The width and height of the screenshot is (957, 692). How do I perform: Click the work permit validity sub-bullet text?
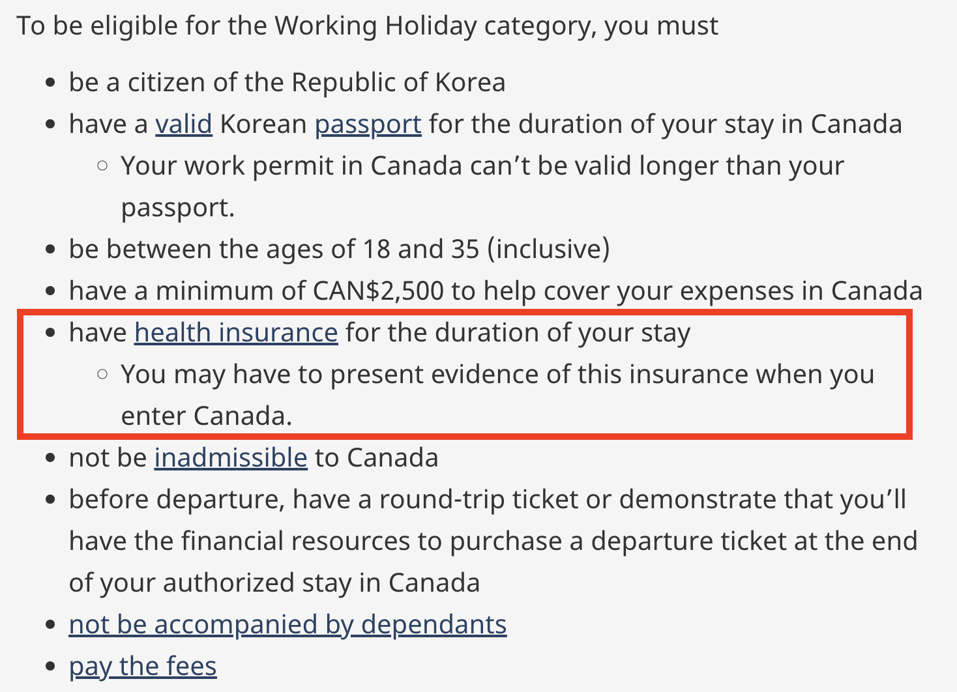482,186
